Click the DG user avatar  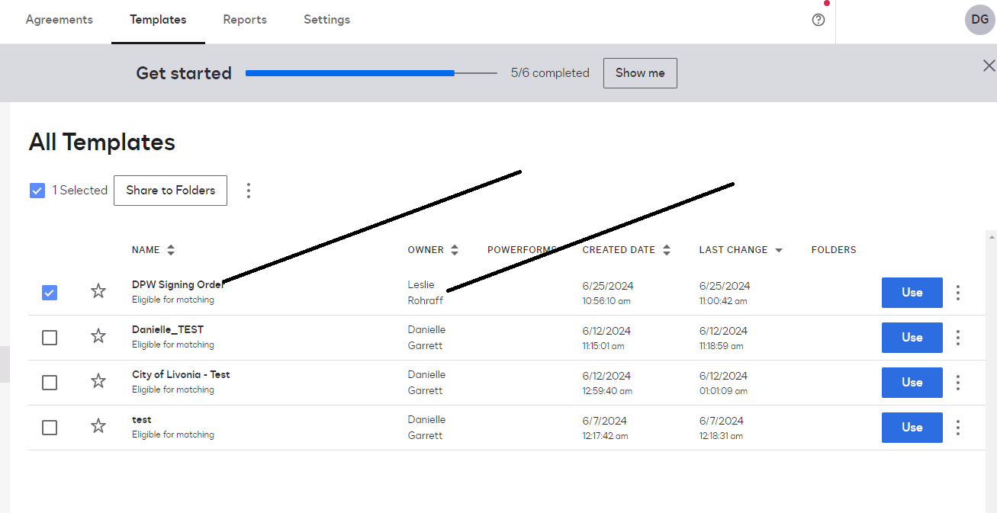tap(979, 20)
